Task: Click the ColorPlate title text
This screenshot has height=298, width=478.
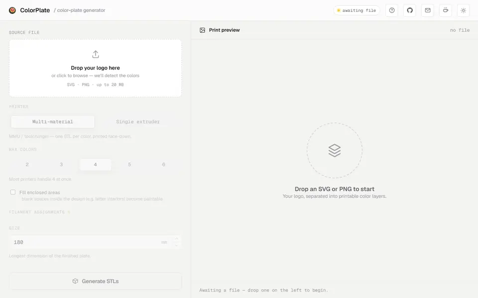Action: click(x=35, y=10)
